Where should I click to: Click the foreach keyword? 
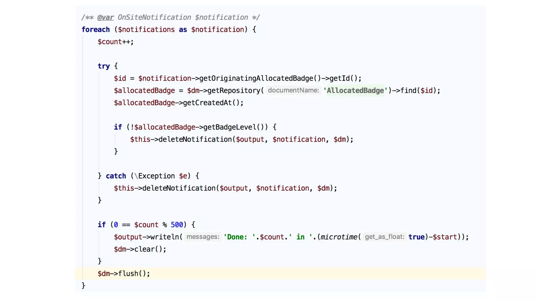[95, 30]
